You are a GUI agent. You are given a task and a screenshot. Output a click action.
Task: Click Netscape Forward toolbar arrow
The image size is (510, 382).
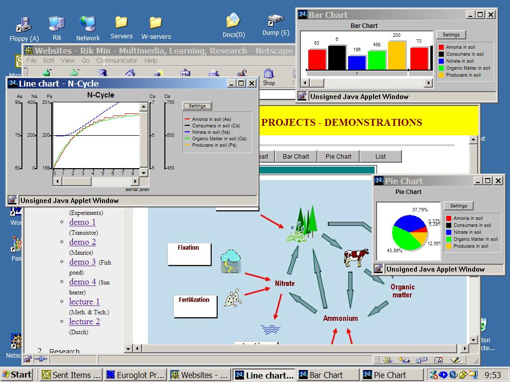75,73
